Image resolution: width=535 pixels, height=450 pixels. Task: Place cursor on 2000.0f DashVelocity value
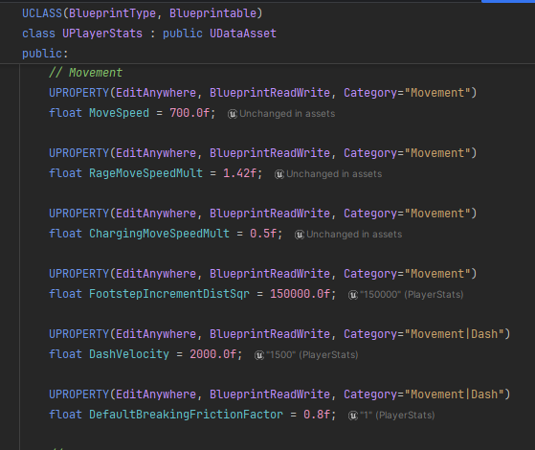(x=212, y=354)
